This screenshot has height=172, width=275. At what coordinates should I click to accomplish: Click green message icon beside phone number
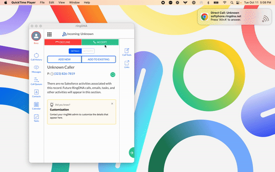pyautogui.click(x=113, y=75)
